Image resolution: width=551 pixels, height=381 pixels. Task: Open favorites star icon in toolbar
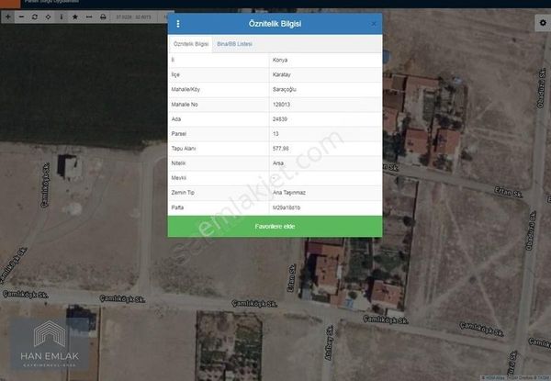[x=75, y=17]
